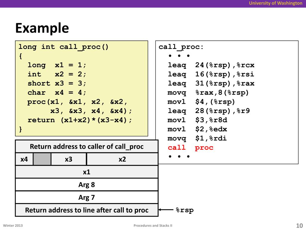The image size is (306, 229).
Task: Click 'movl $3,%r8d' instruction
Action: tap(198, 120)
